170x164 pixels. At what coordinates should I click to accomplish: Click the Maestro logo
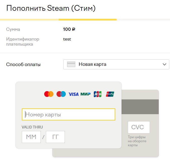61,94
